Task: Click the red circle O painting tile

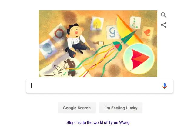Action: pos(59,33)
